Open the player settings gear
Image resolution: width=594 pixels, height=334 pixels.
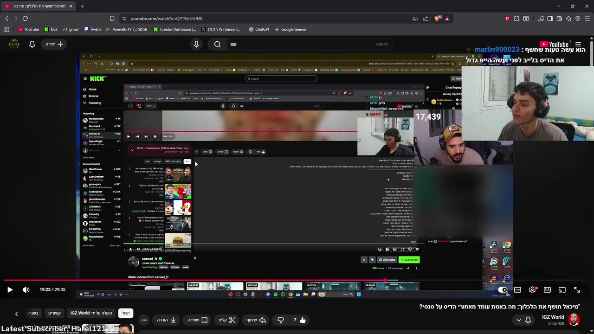[532, 290]
